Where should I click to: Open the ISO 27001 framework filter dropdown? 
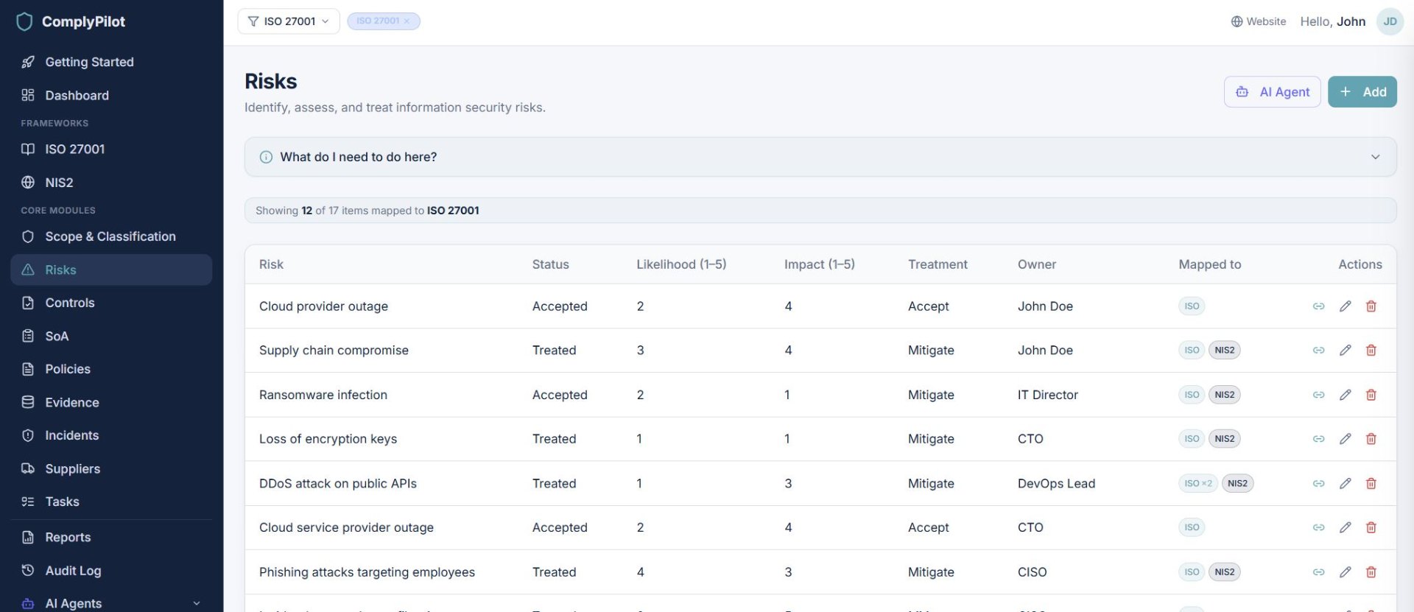point(289,21)
